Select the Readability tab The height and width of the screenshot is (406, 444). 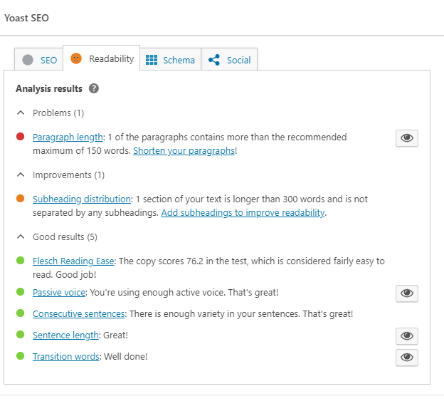pyautogui.click(x=101, y=58)
